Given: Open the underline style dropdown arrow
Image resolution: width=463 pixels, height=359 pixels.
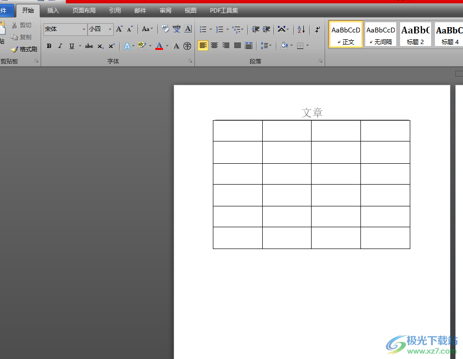Looking at the screenshot, I should coord(80,46).
